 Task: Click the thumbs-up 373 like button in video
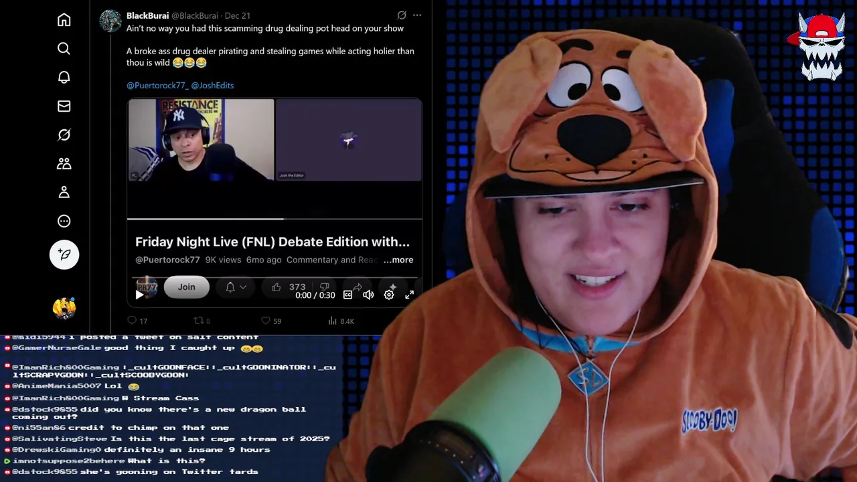pyautogui.click(x=289, y=287)
